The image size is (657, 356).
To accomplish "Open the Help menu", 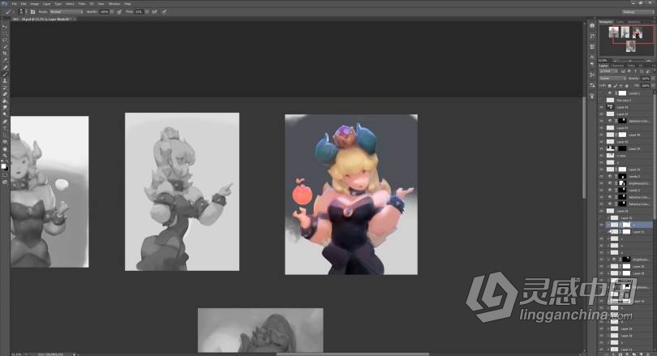I will (127, 4).
